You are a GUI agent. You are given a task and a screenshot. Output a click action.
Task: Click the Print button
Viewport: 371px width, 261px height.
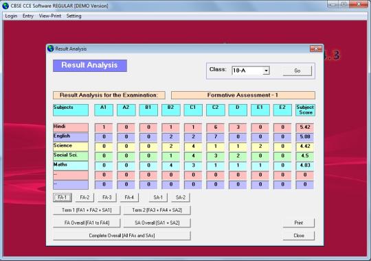coord(299,223)
